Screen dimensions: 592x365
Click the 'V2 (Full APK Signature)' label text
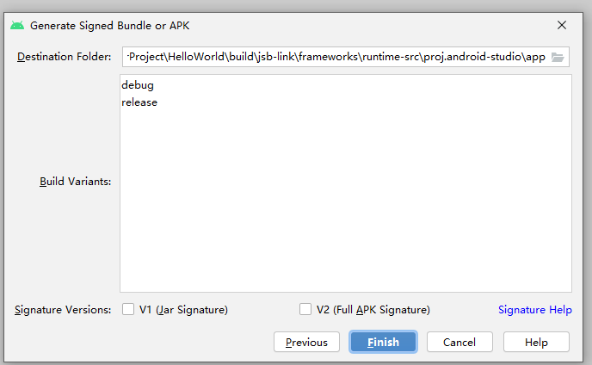(373, 310)
